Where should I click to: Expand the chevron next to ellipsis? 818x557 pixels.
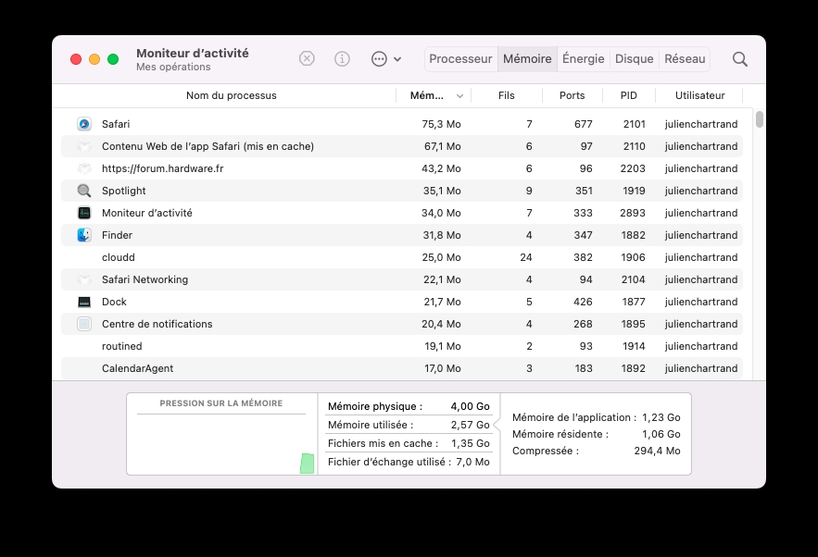click(397, 59)
